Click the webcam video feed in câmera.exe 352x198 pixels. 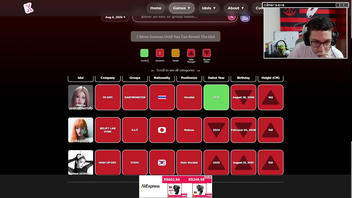[305, 33]
